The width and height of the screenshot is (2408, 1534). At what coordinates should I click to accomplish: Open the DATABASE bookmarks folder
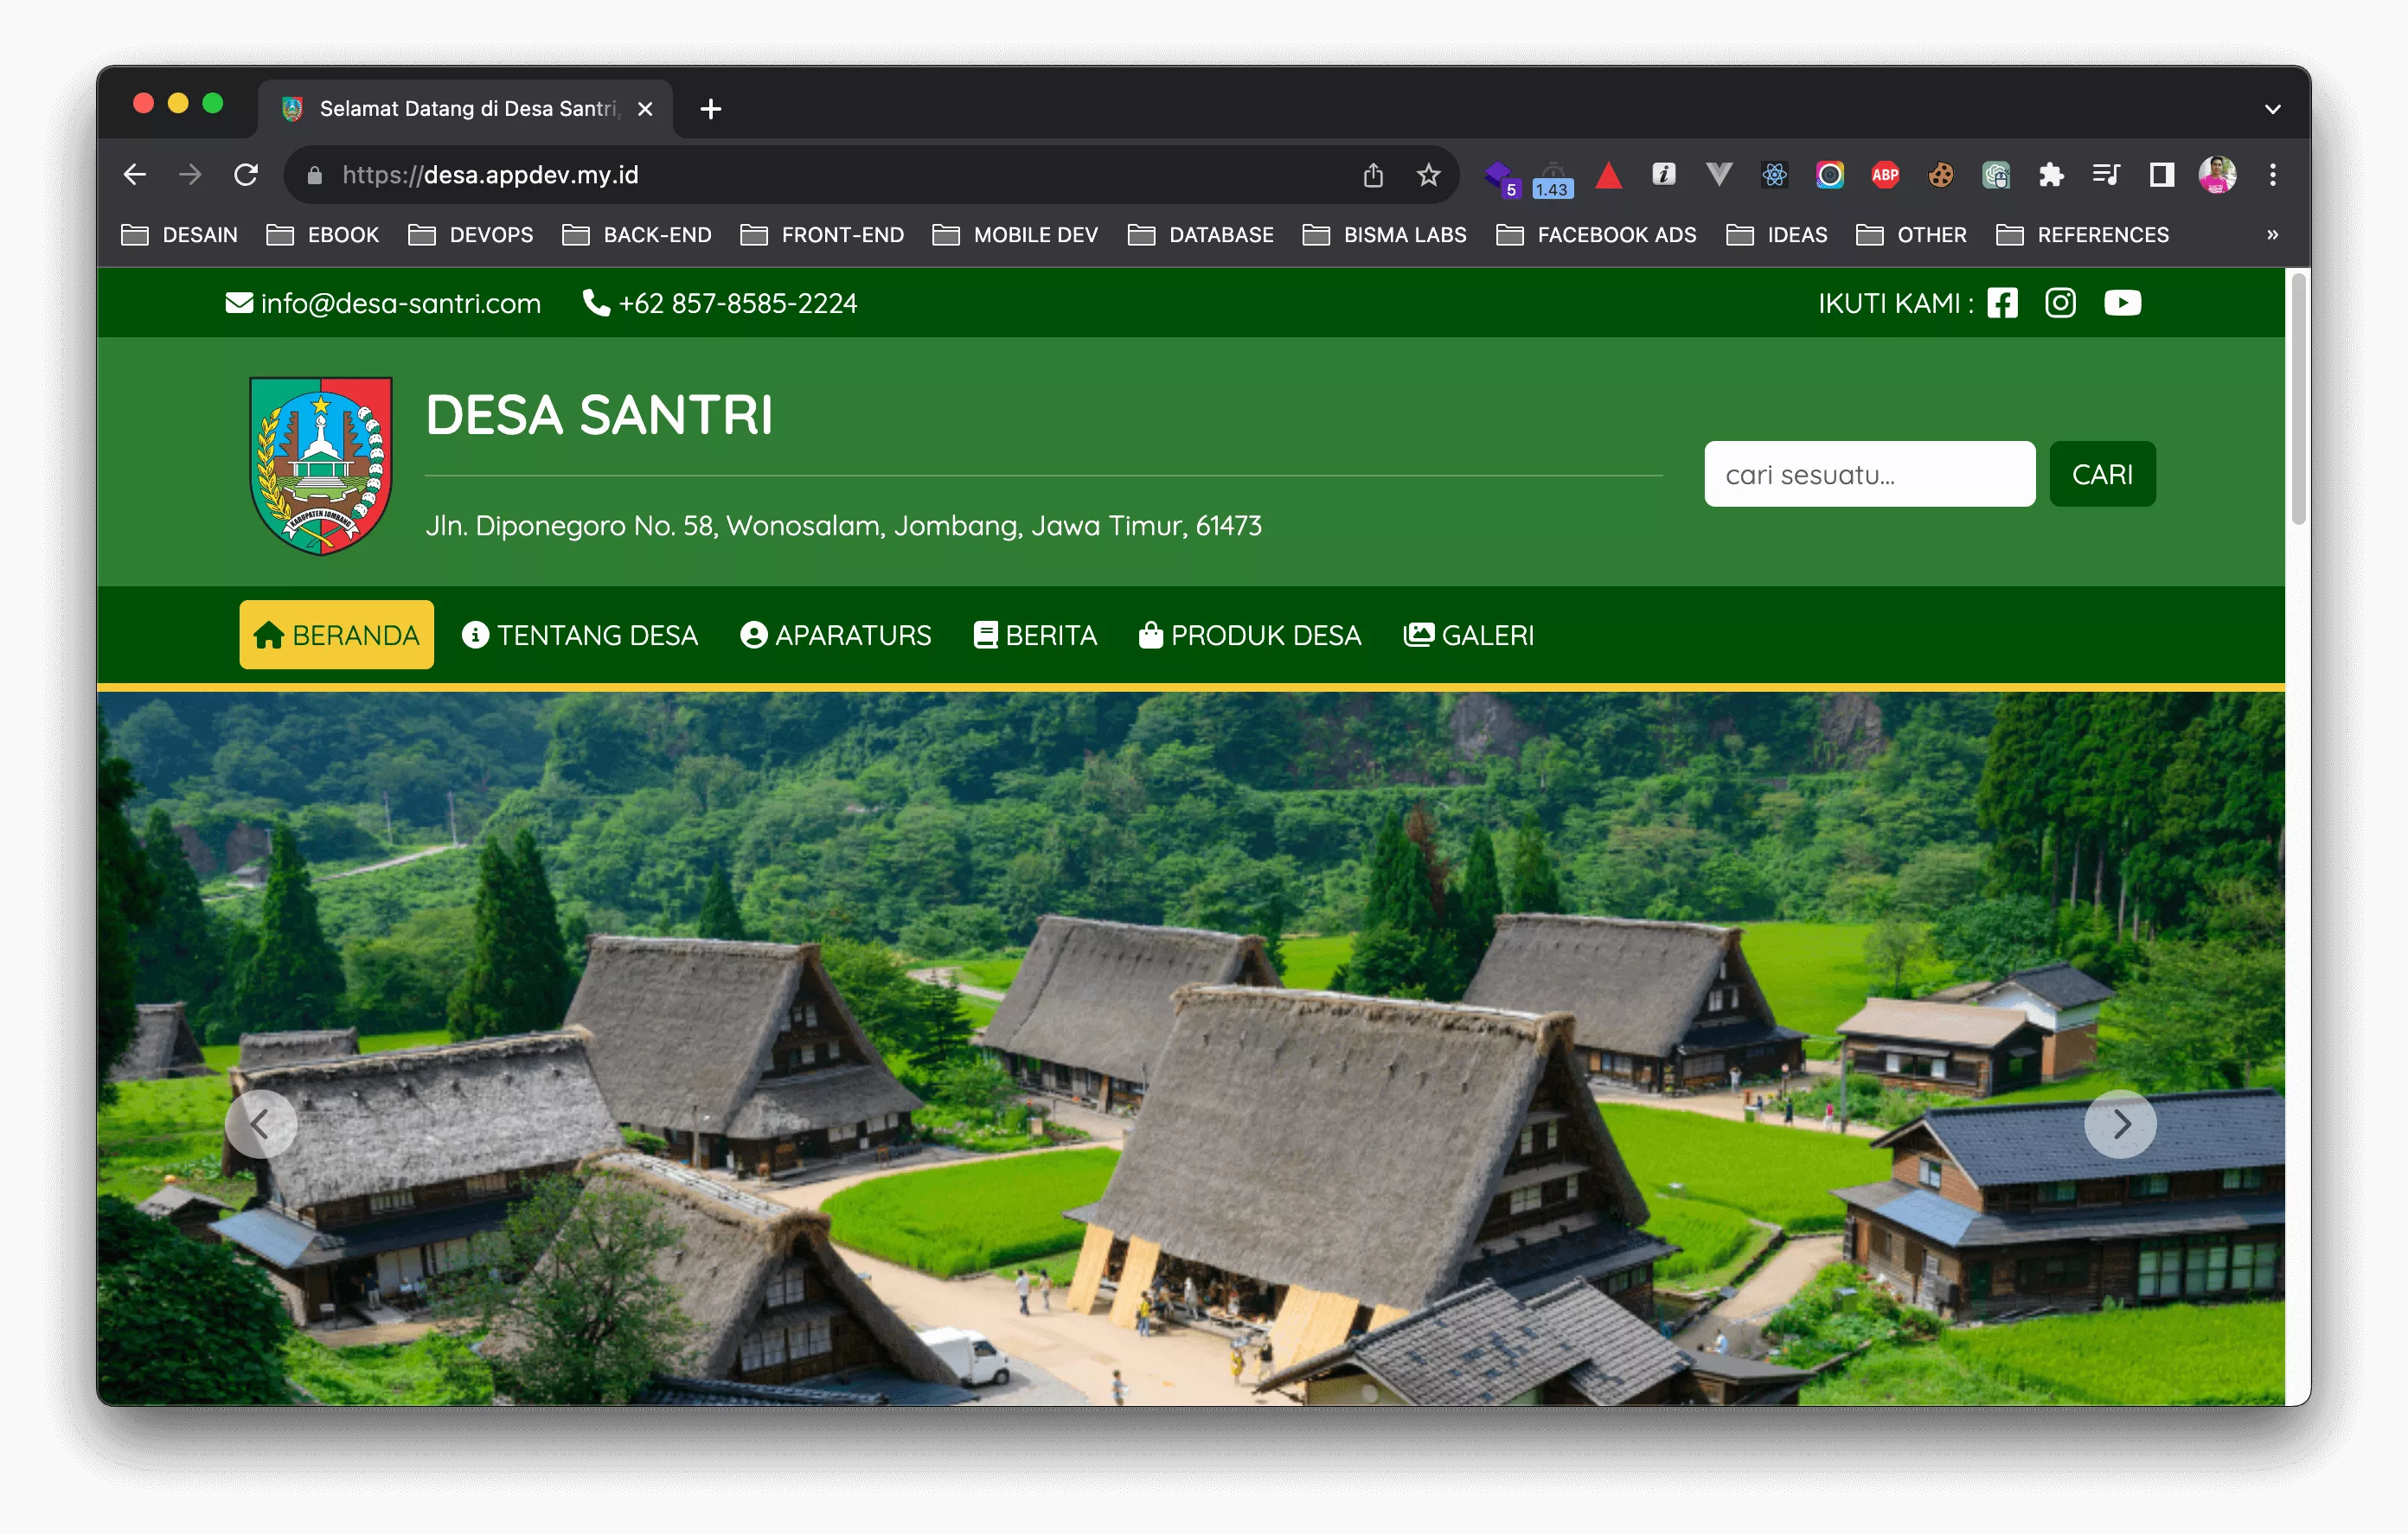[1201, 235]
